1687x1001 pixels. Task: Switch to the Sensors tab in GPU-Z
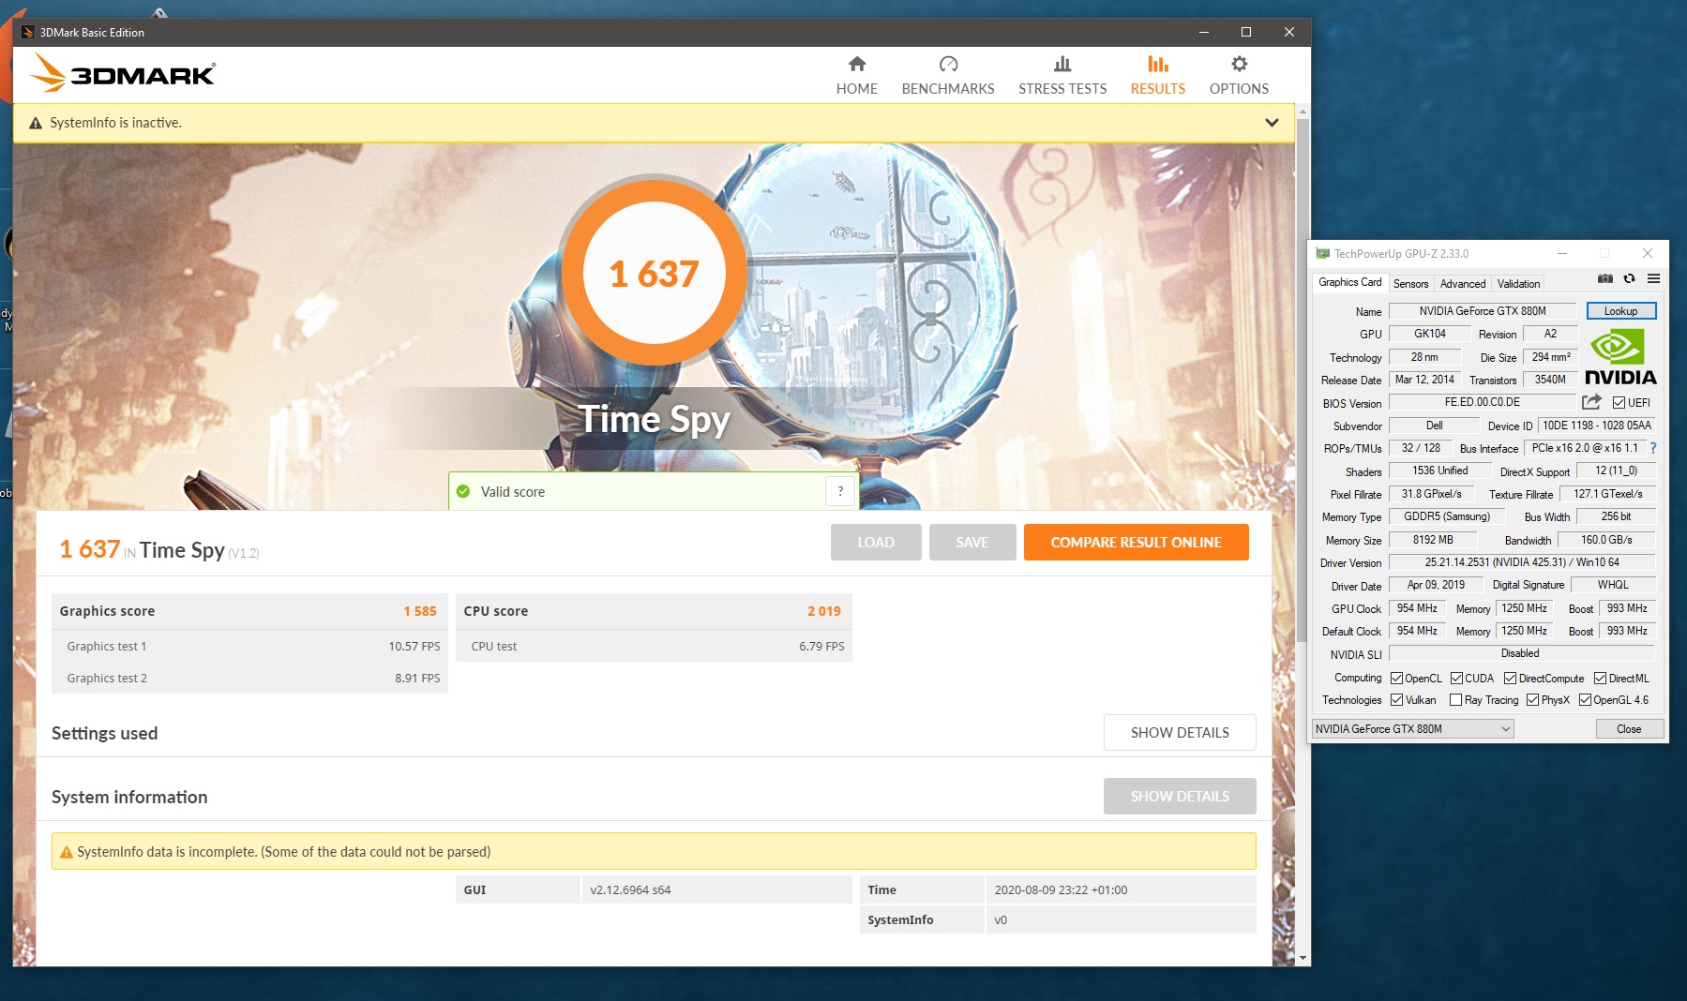[x=1410, y=283]
